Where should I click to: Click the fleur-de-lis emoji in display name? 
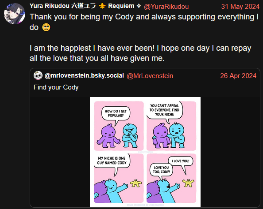[102, 6]
